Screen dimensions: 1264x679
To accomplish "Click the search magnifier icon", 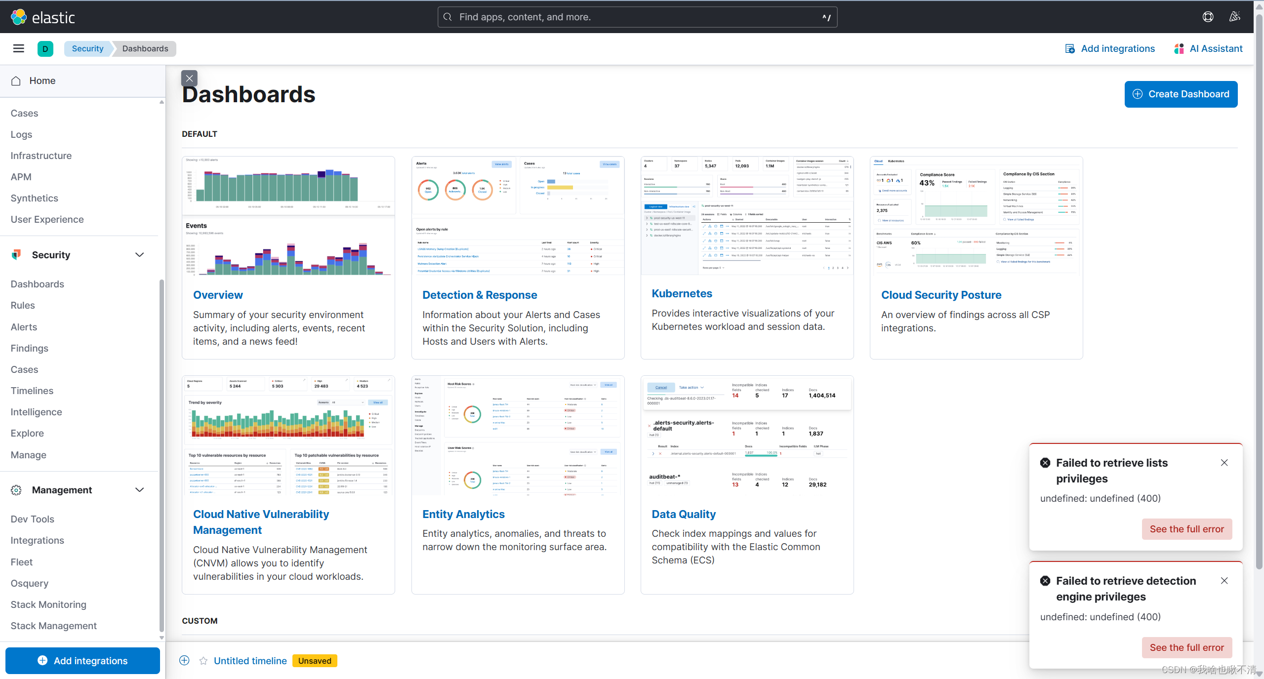I will [448, 17].
